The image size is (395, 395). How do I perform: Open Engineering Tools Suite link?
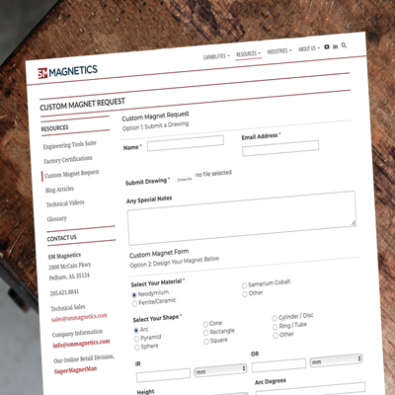click(70, 144)
